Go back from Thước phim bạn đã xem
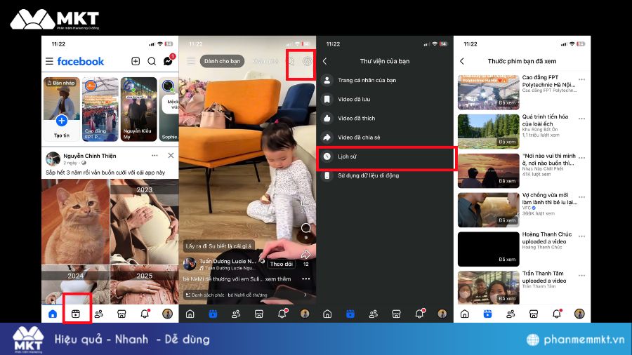Screen dimensions: 632x355 coord(462,61)
